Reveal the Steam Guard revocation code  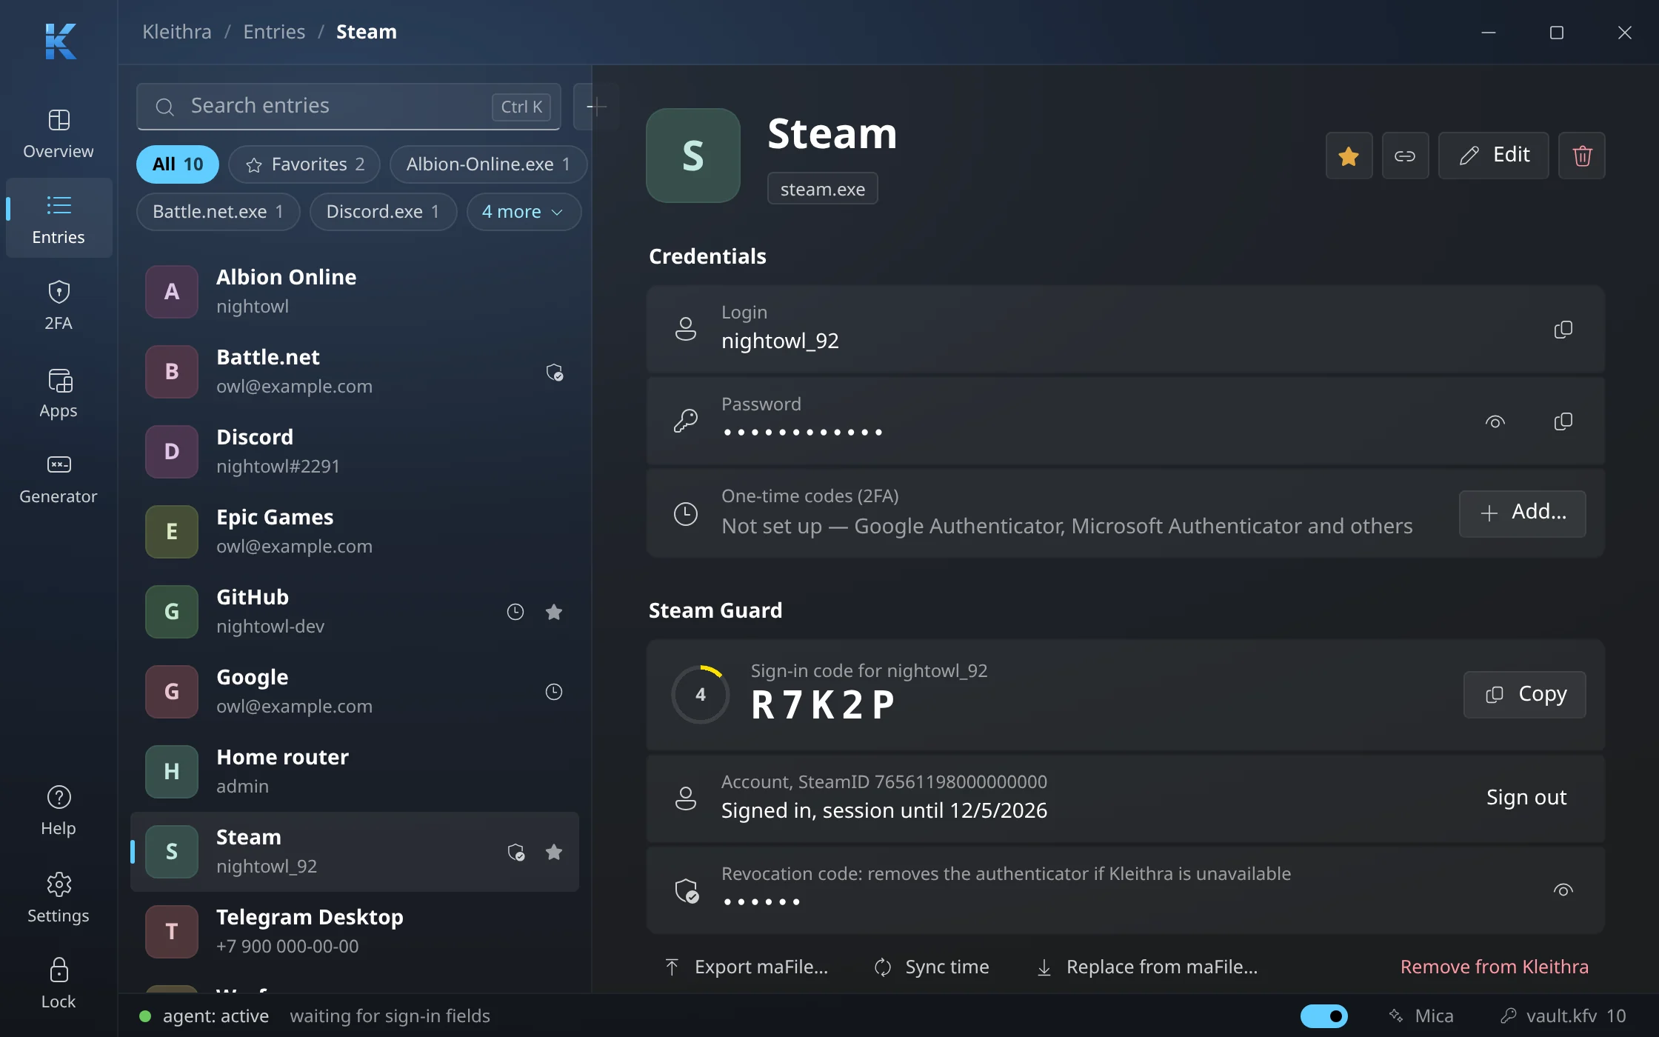point(1563,890)
